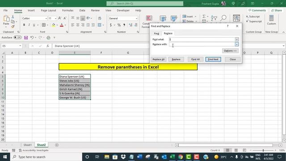Open the Calibri font name dropdown
Image resolution: width=286 pixels, height=161 pixels.
pyautogui.click(x=46, y=18)
